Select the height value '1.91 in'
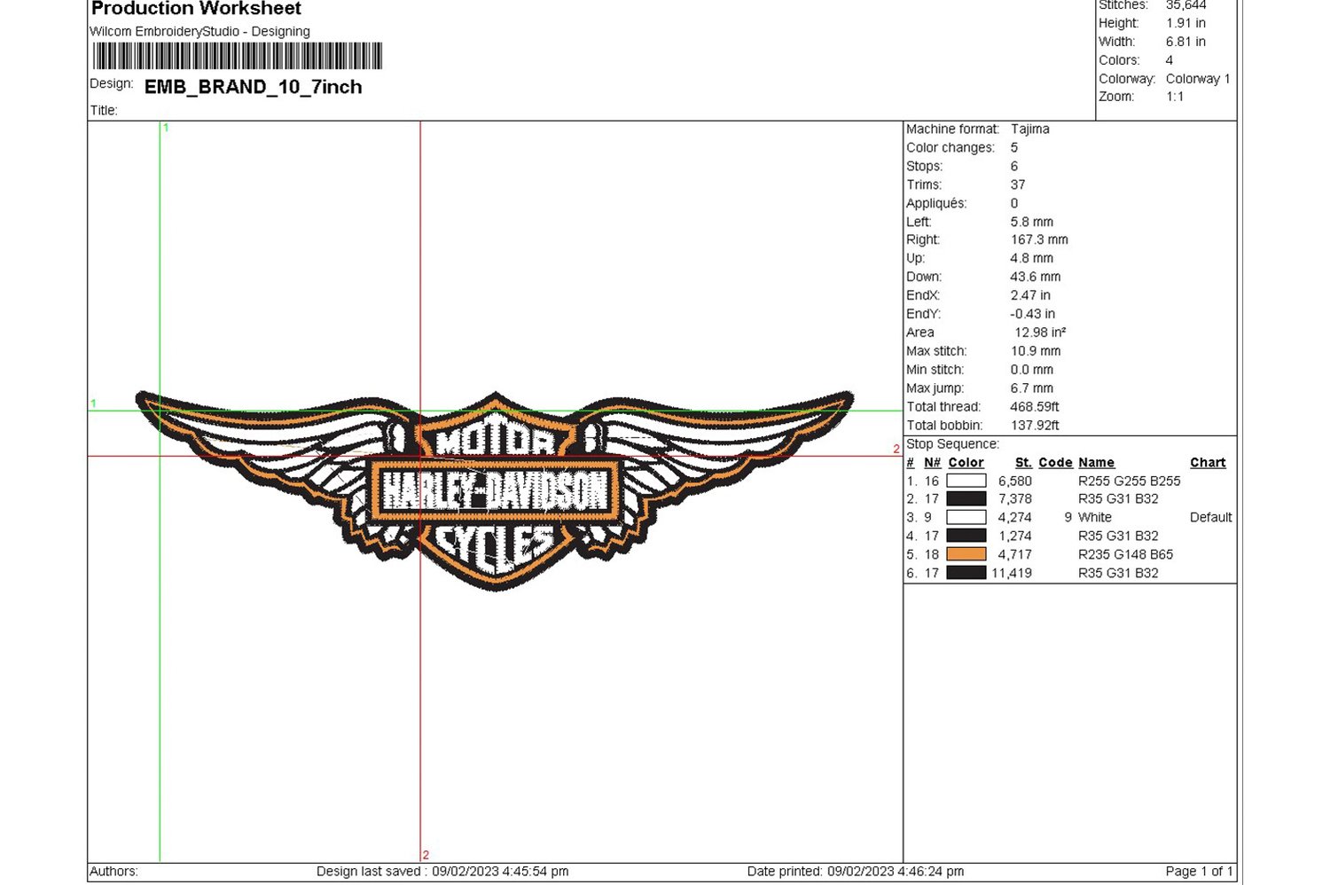 [x=1185, y=23]
